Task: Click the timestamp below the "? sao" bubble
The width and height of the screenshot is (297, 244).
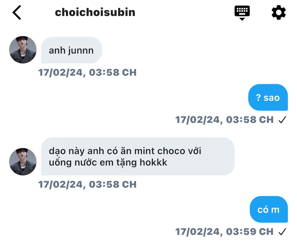Action: tap(224, 120)
